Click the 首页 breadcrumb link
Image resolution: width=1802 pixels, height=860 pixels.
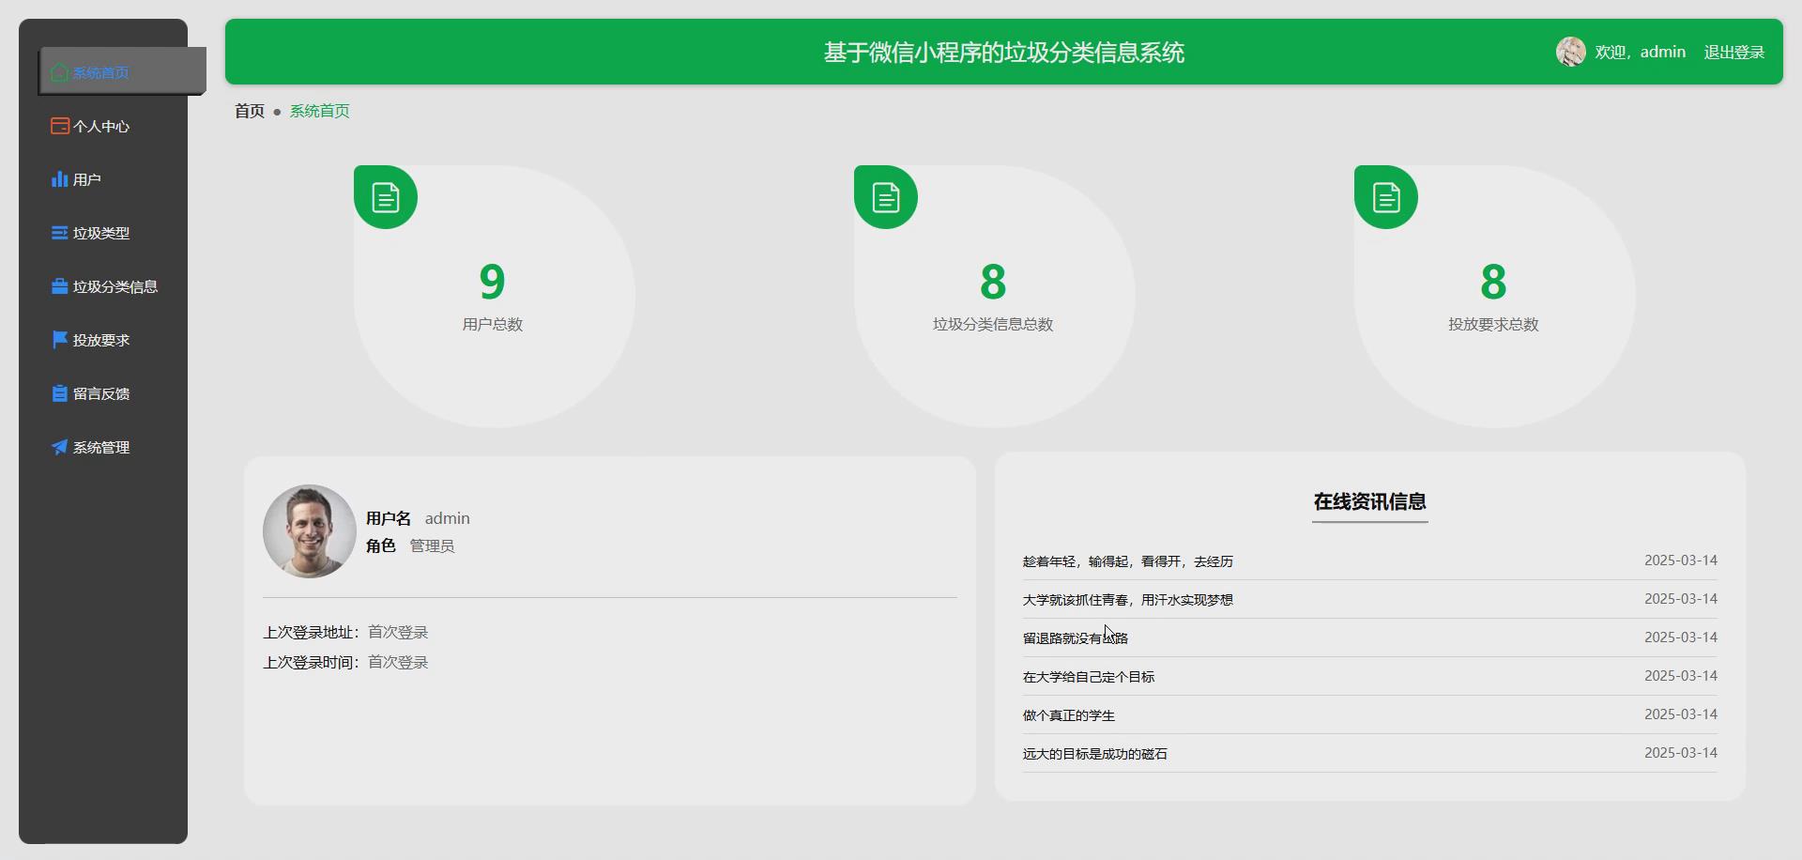click(x=249, y=111)
